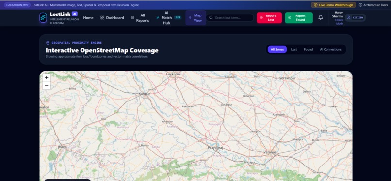Click the Architecture Docs help icon

360,5
